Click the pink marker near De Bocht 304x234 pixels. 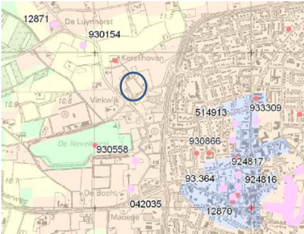pos(131,189)
